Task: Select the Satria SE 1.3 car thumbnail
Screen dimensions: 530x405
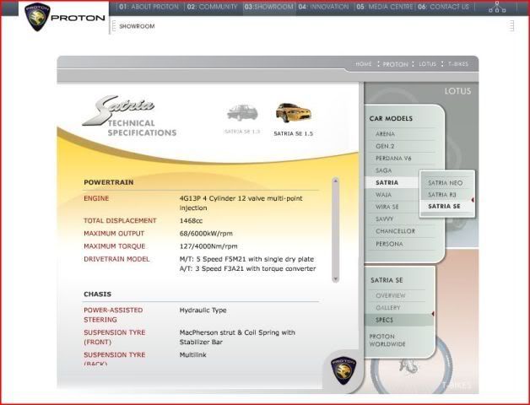Action: coord(242,113)
